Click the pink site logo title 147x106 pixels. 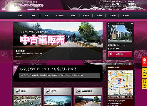pos(29,5)
